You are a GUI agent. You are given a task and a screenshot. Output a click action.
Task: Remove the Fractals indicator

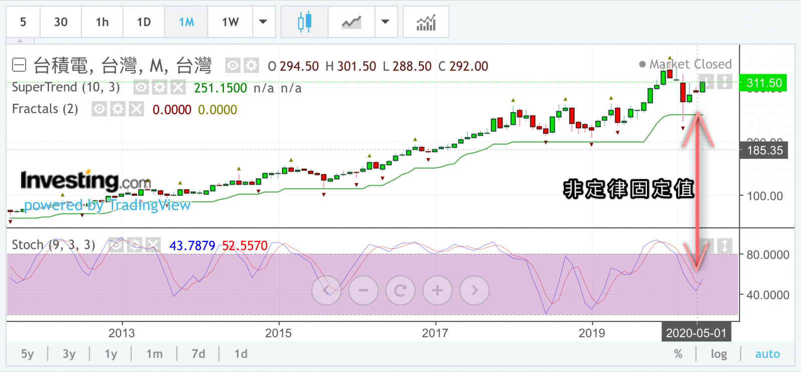[136, 109]
